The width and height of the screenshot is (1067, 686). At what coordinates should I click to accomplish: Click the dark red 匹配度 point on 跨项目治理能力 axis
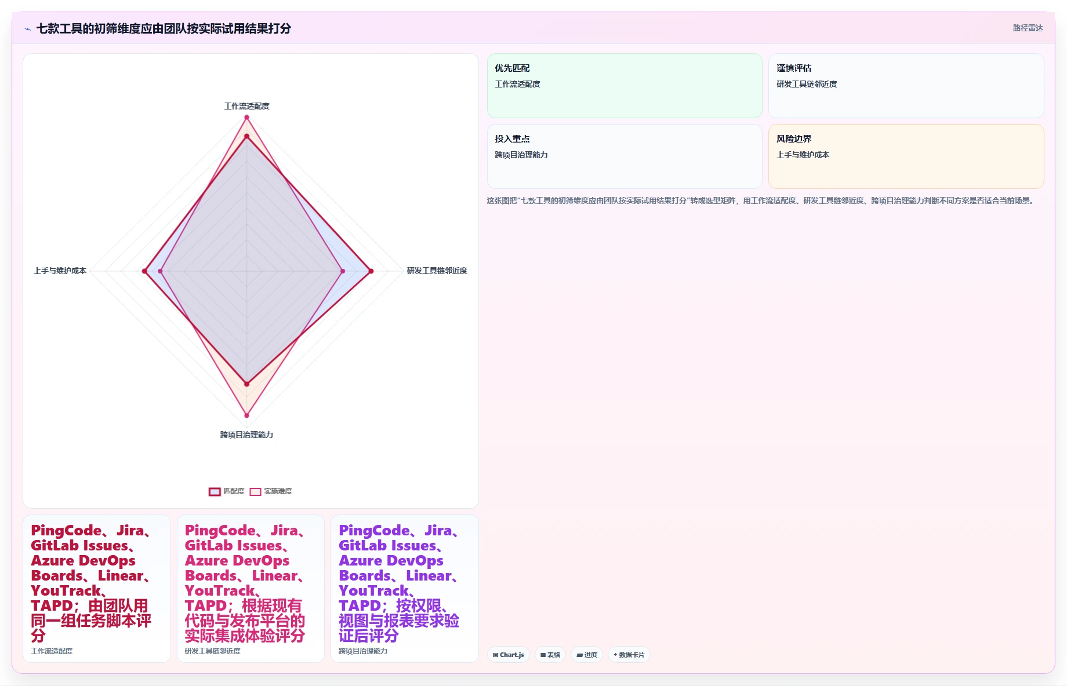pos(246,384)
